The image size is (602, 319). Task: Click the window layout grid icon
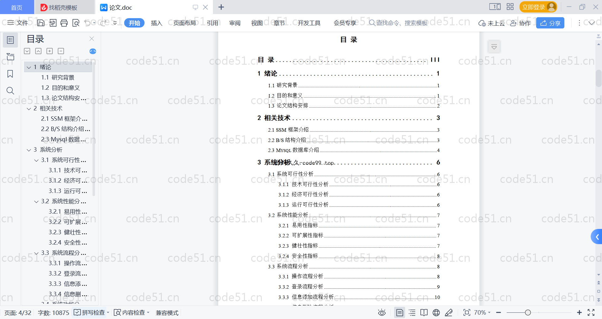510,7
